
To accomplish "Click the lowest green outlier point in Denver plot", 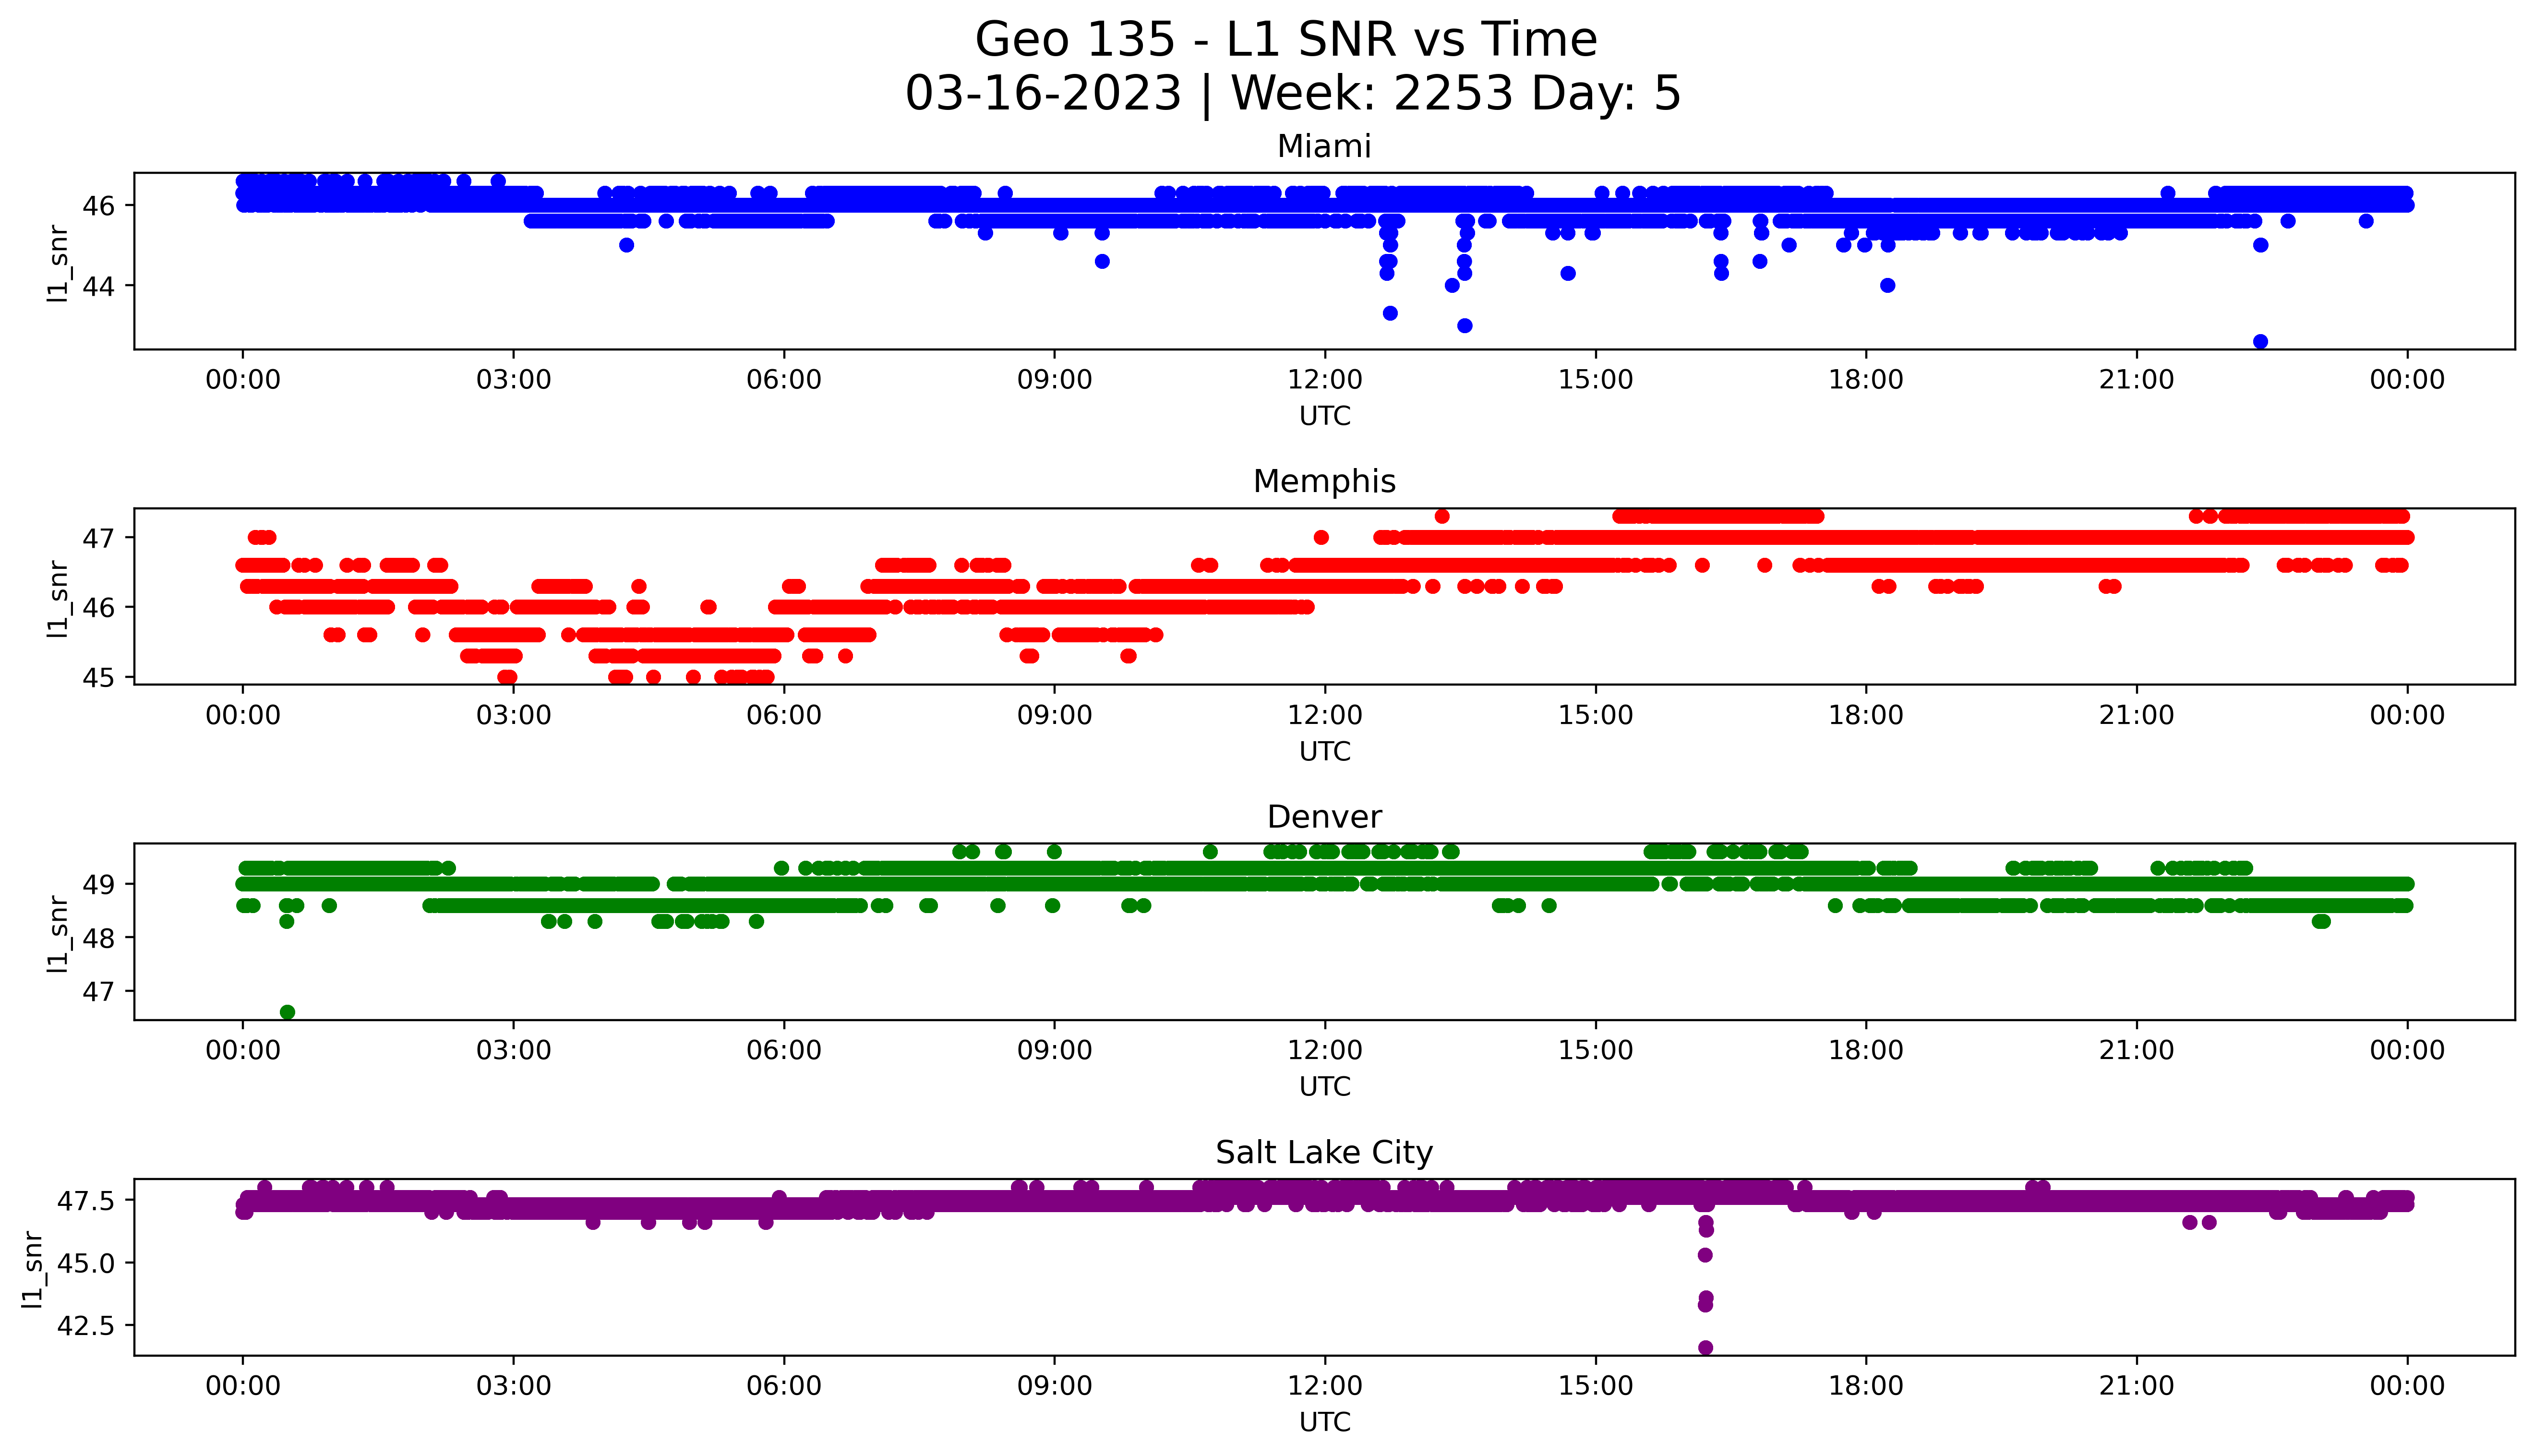I will [288, 1012].
